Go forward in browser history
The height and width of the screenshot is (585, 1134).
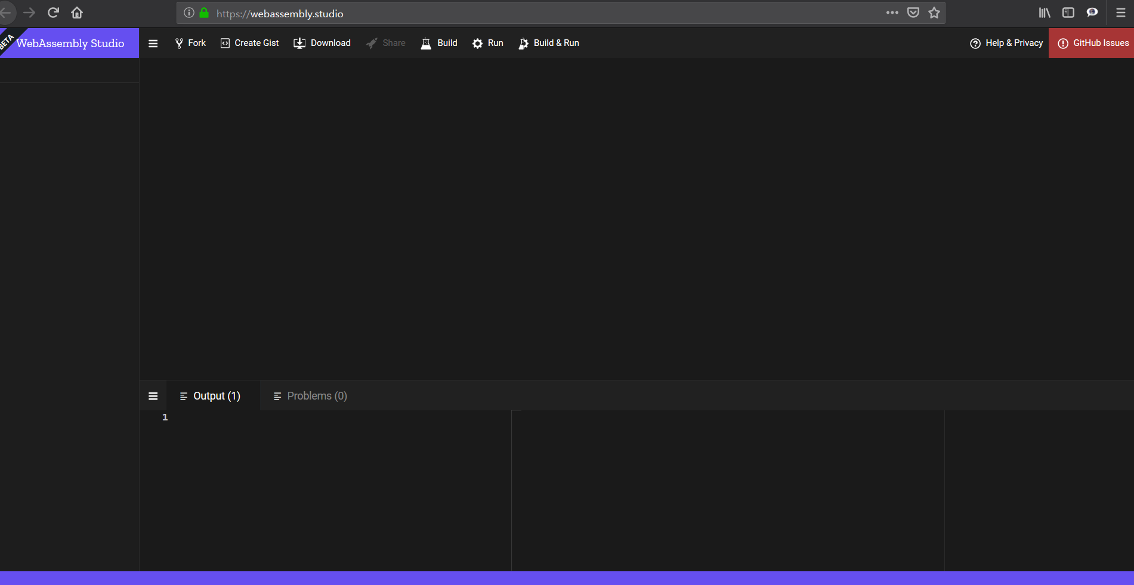[x=29, y=13]
